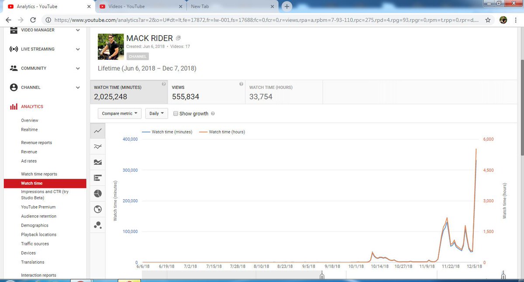Open the Revenue report link
The image size is (524, 282).
(29, 152)
